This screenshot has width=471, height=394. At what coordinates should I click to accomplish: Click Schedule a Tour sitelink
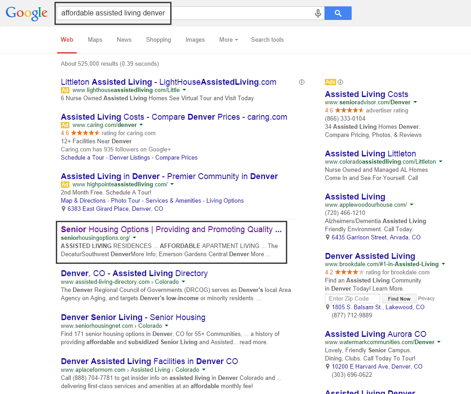click(x=82, y=157)
